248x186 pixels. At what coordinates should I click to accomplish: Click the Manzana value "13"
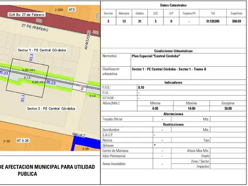click(124, 21)
